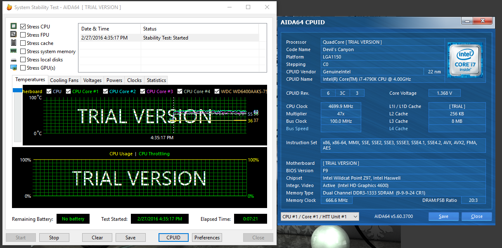Uncheck the Stress CPU checkbox

point(23,26)
